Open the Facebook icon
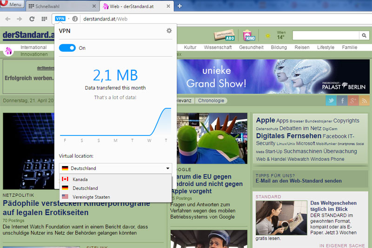The height and width of the screenshot is (248, 372). (342, 101)
